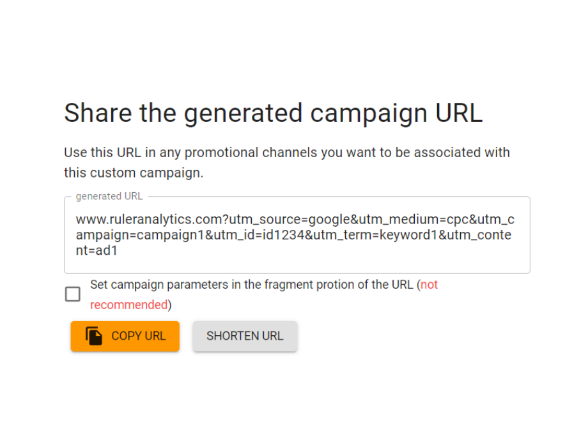Select the generated URL text field
The image size is (588, 447).
click(x=297, y=235)
